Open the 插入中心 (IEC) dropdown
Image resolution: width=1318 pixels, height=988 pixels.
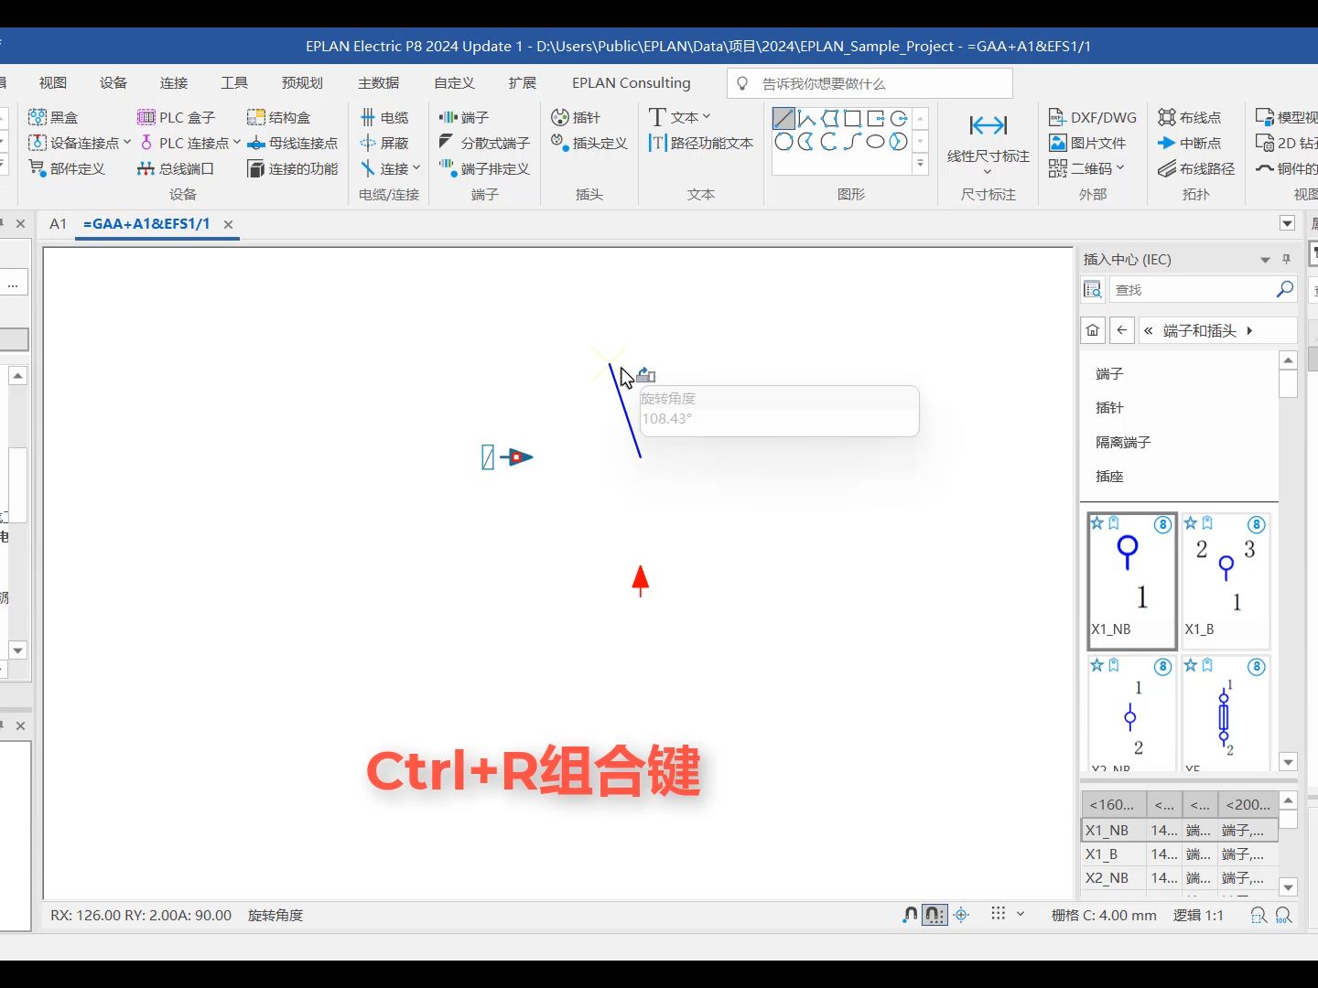[1265, 260]
